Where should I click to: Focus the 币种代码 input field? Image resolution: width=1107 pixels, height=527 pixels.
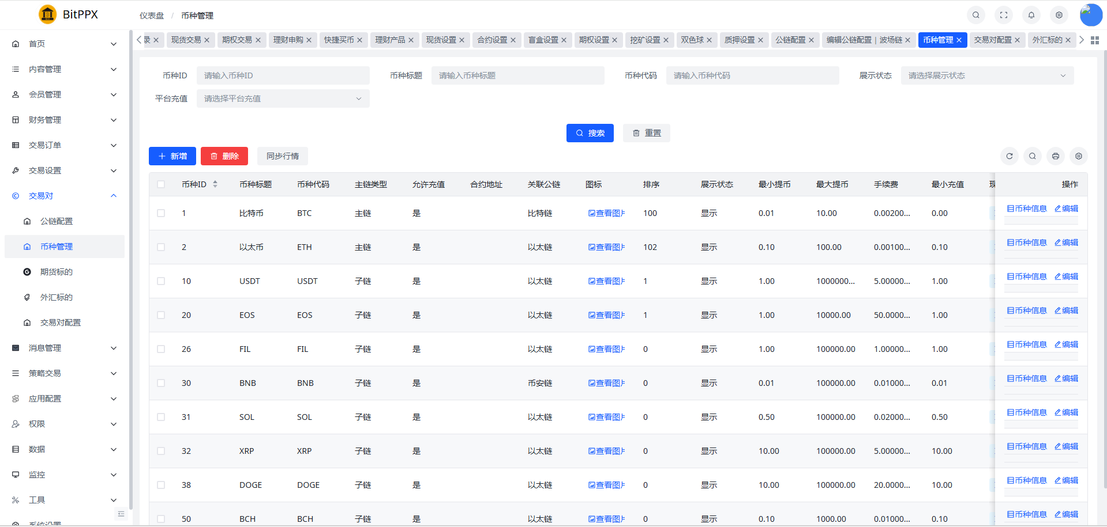pos(752,75)
